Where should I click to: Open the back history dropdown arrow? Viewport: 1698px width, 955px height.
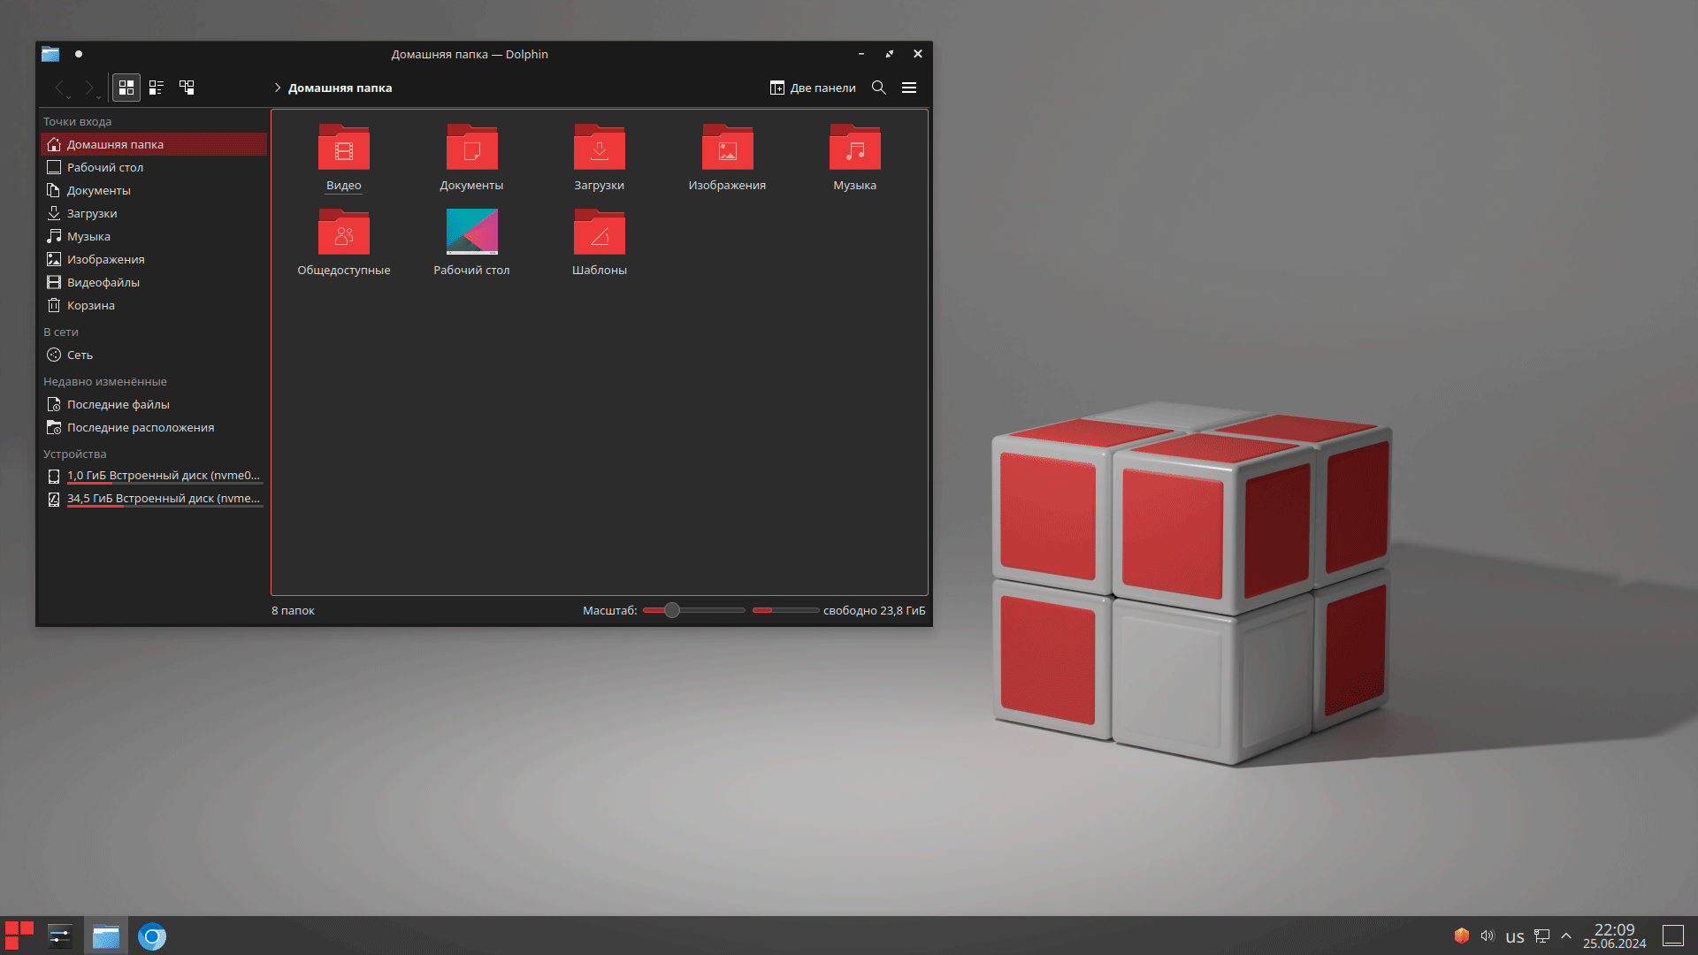(x=69, y=96)
